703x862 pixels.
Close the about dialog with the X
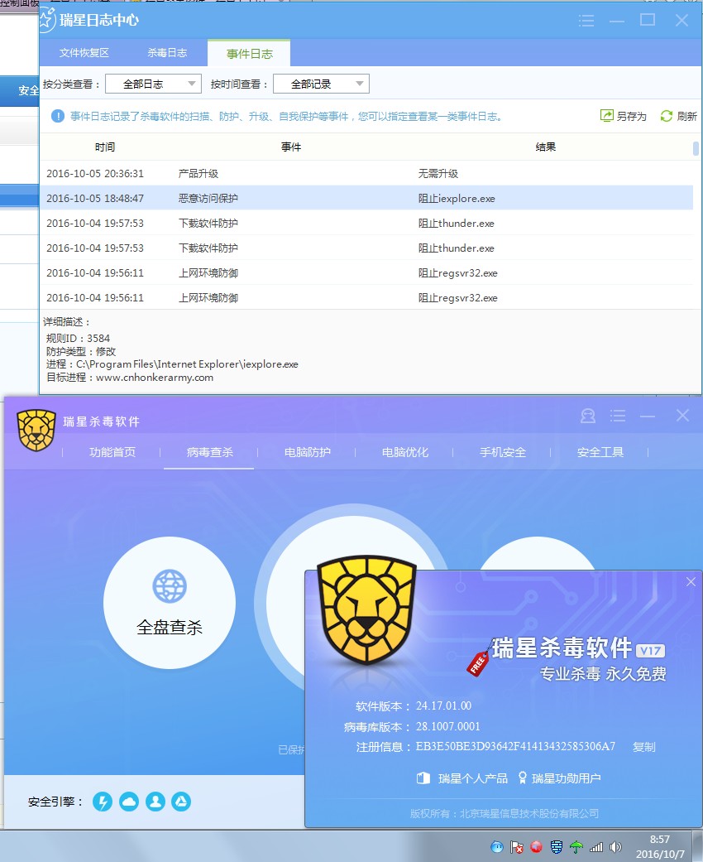691,581
